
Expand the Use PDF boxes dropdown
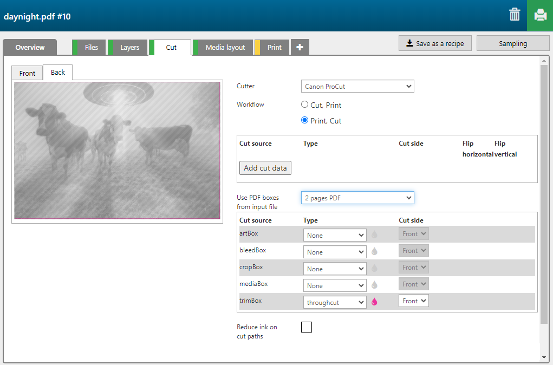point(357,198)
